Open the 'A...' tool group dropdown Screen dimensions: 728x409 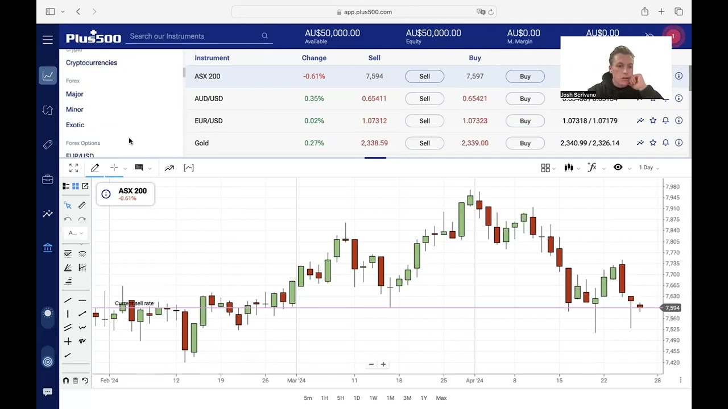pyautogui.click(x=76, y=233)
